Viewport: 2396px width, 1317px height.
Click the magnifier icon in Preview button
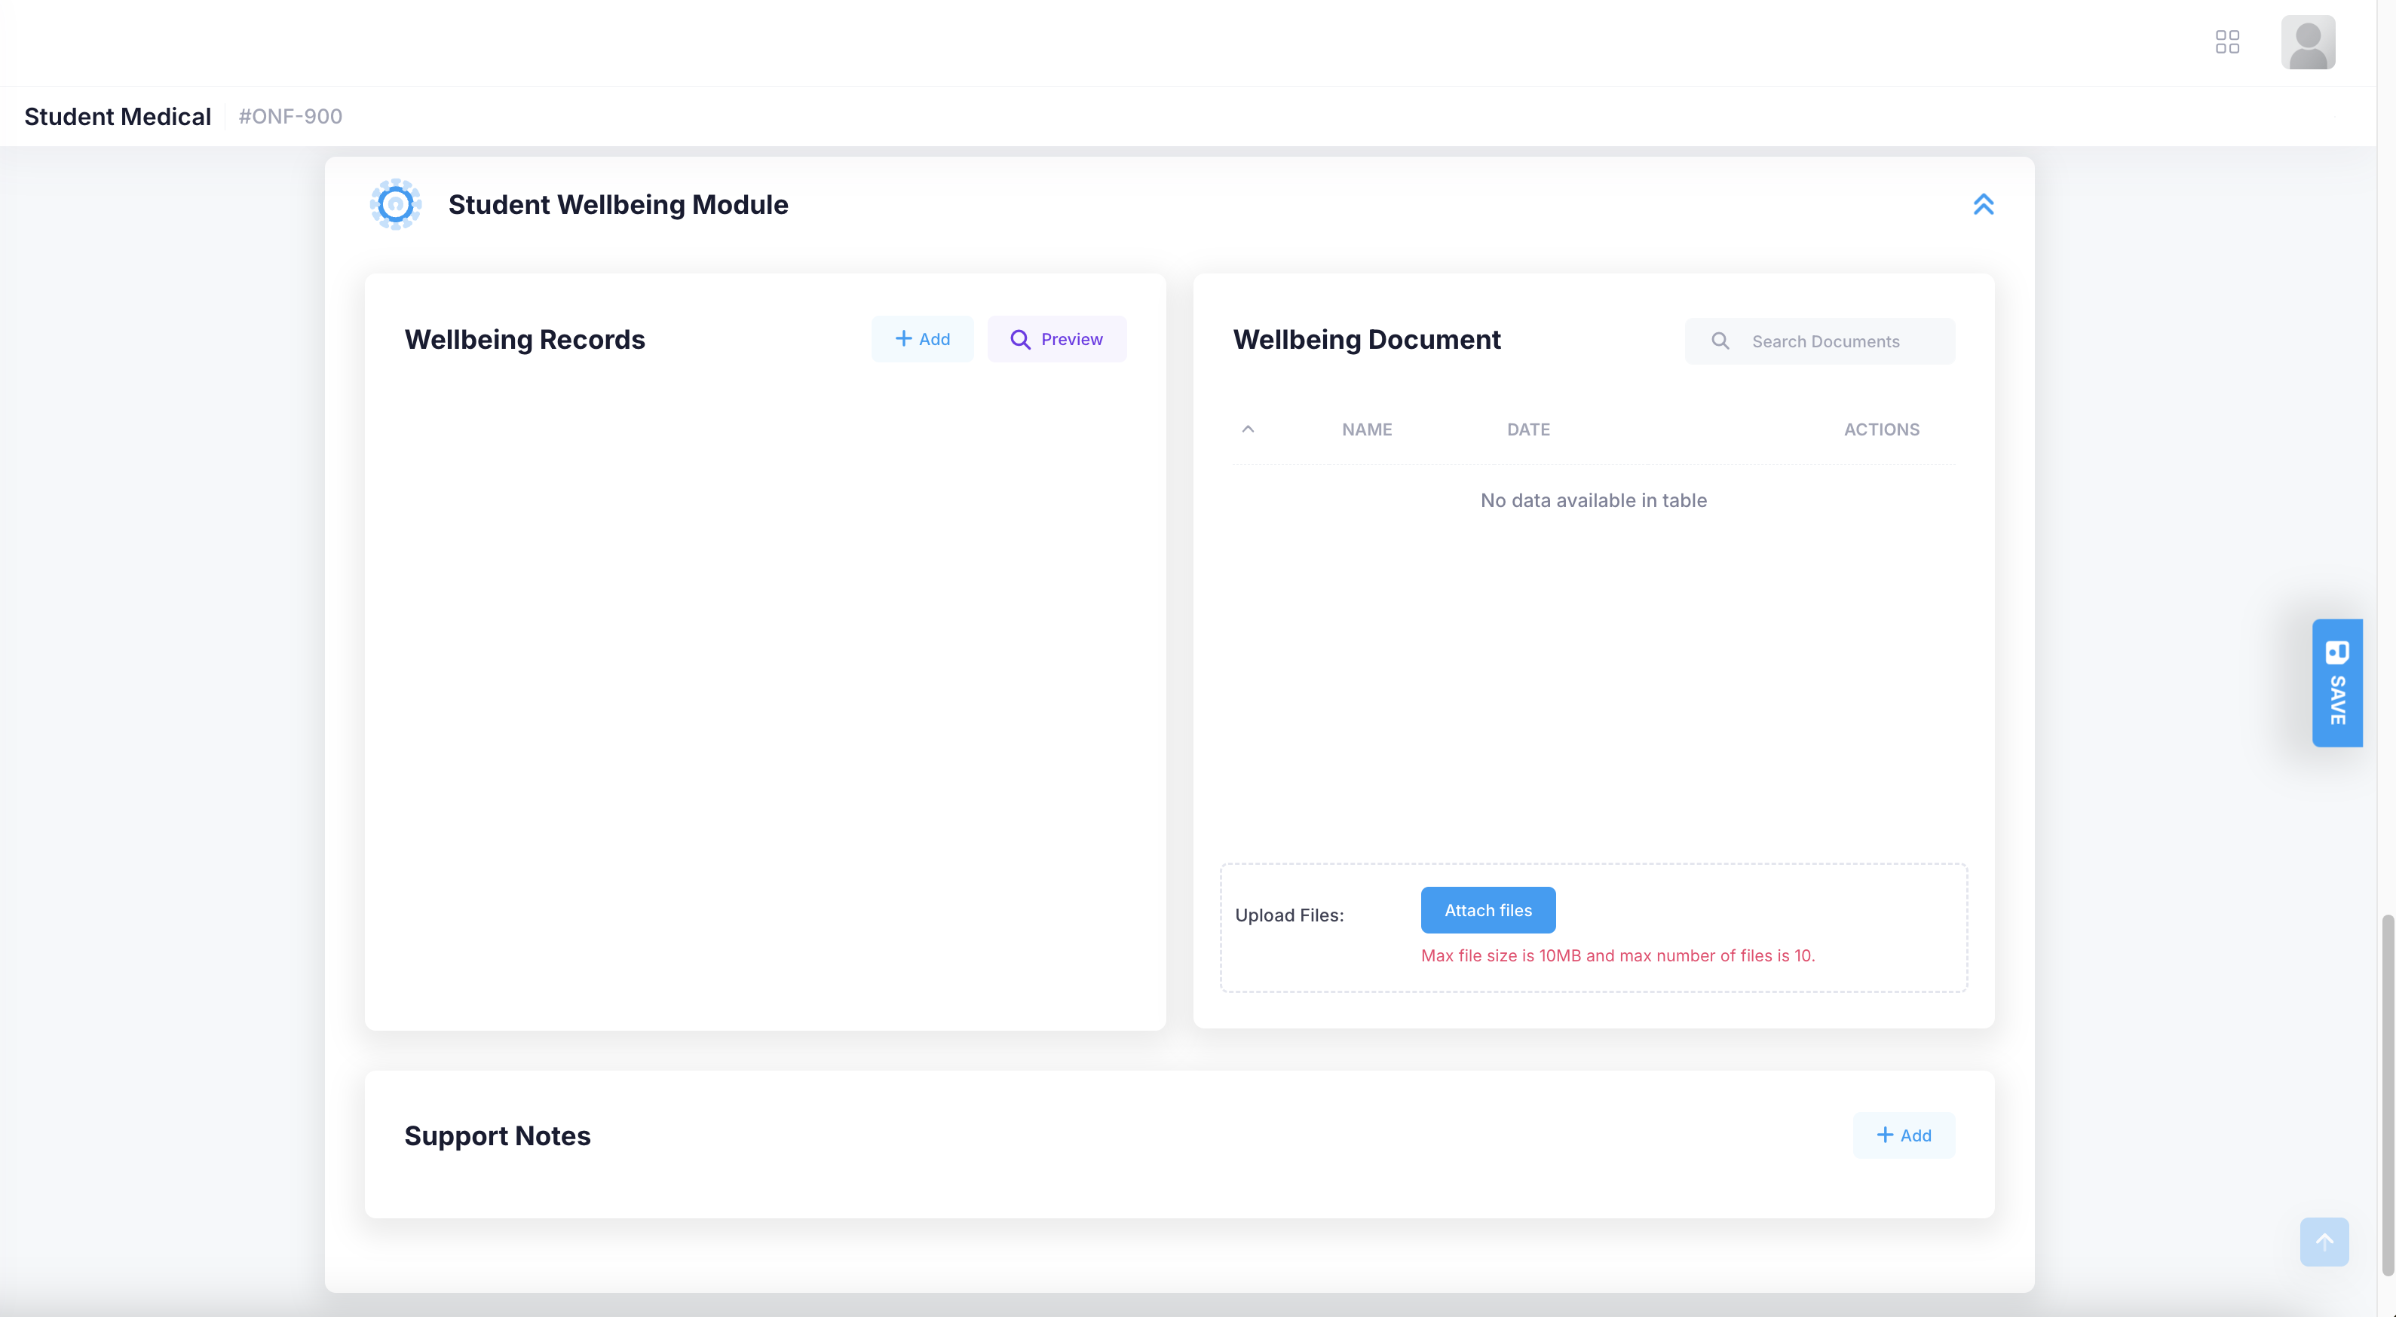tap(1020, 339)
